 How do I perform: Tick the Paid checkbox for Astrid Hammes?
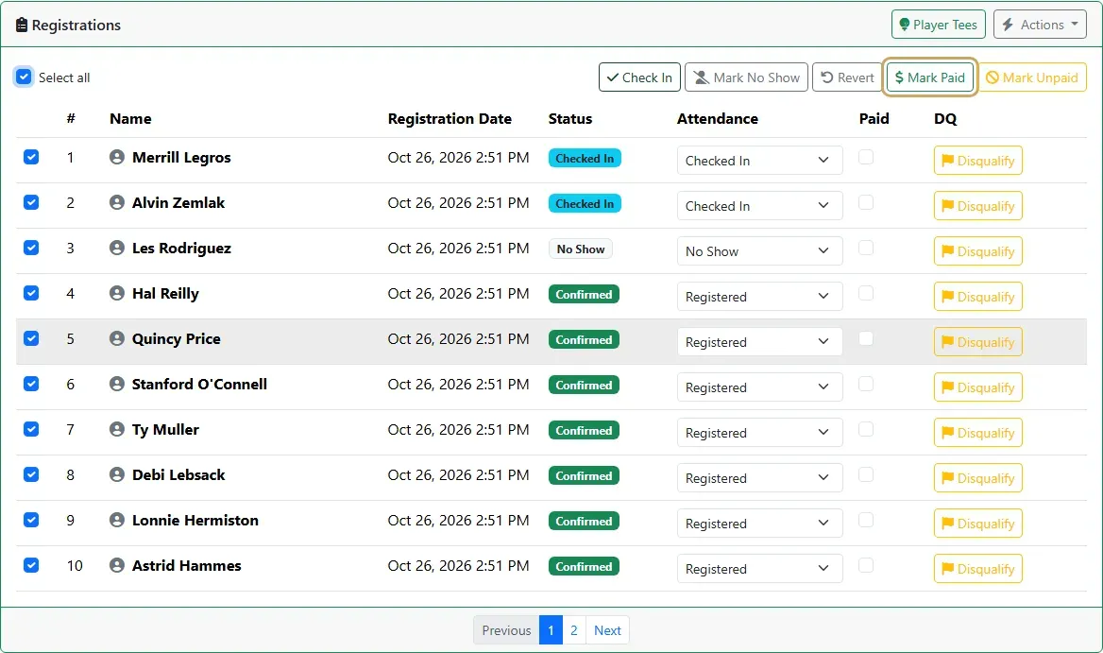pyautogui.click(x=866, y=566)
